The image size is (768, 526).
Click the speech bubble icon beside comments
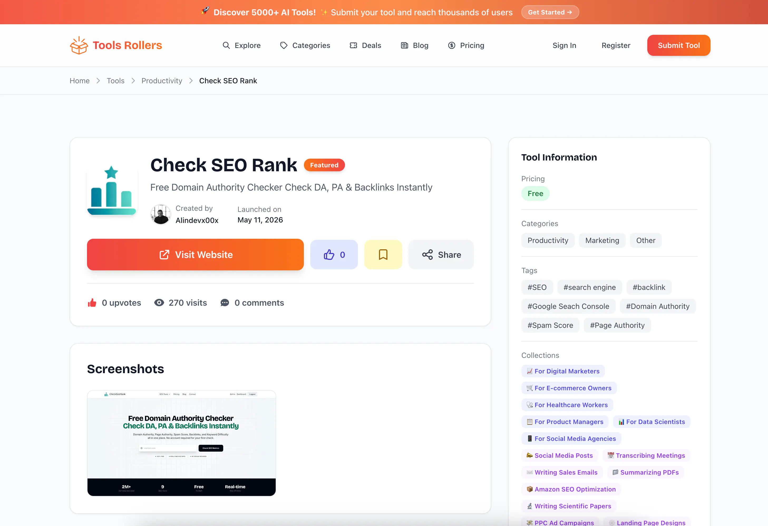pyautogui.click(x=225, y=303)
